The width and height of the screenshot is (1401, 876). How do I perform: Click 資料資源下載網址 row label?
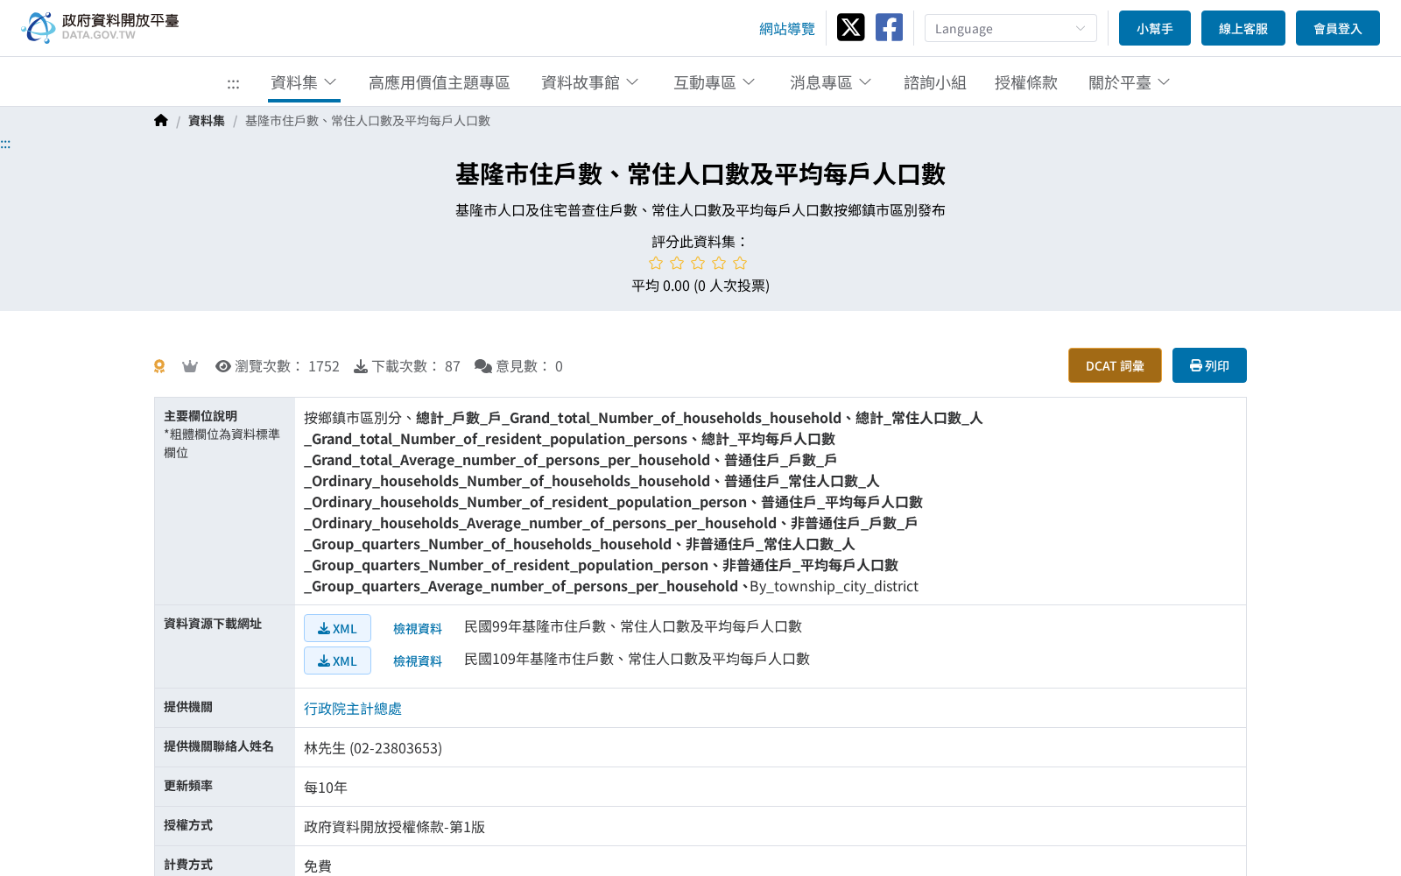coord(213,624)
